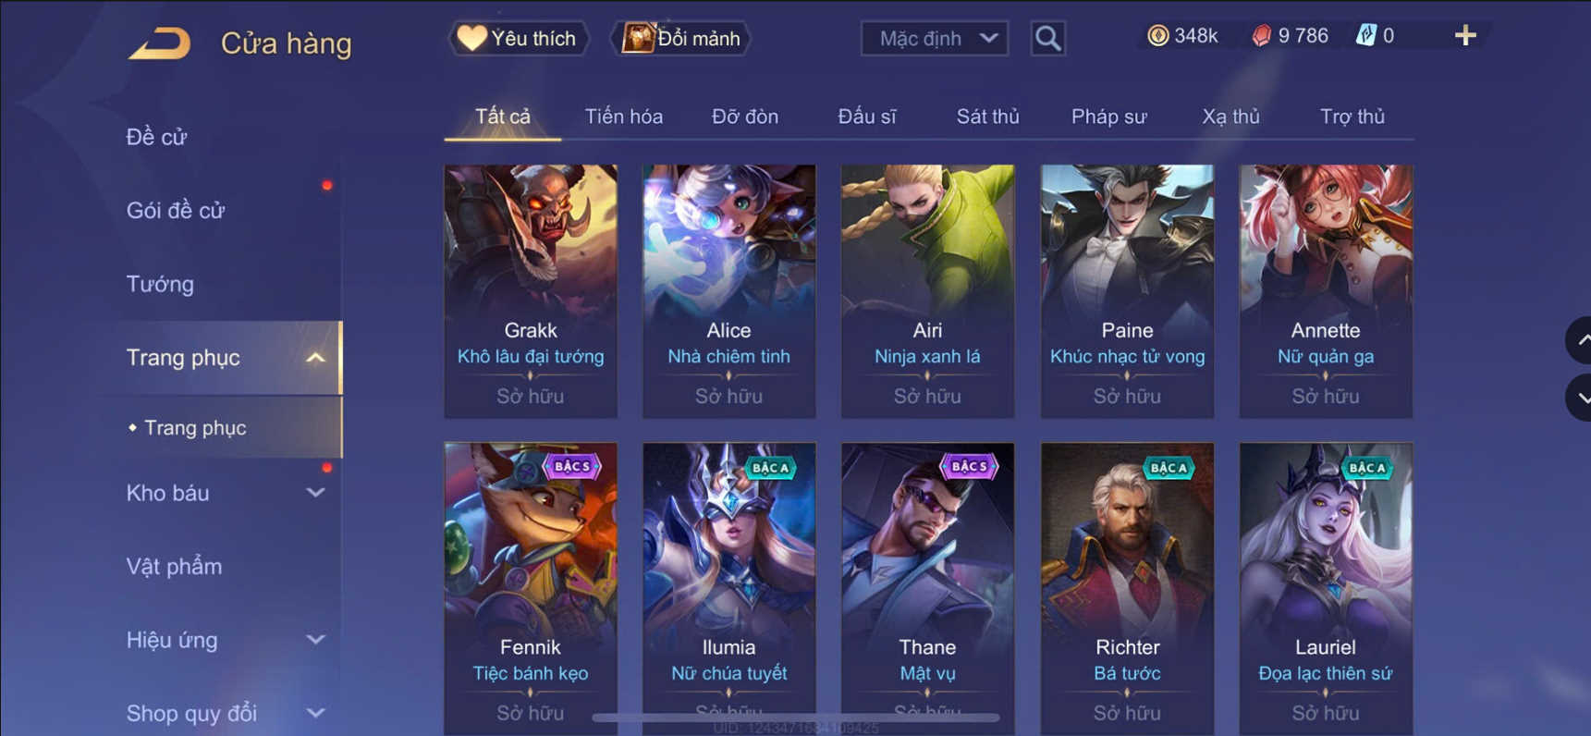Expand the Hiệu ứng sidebar section

coord(315,640)
